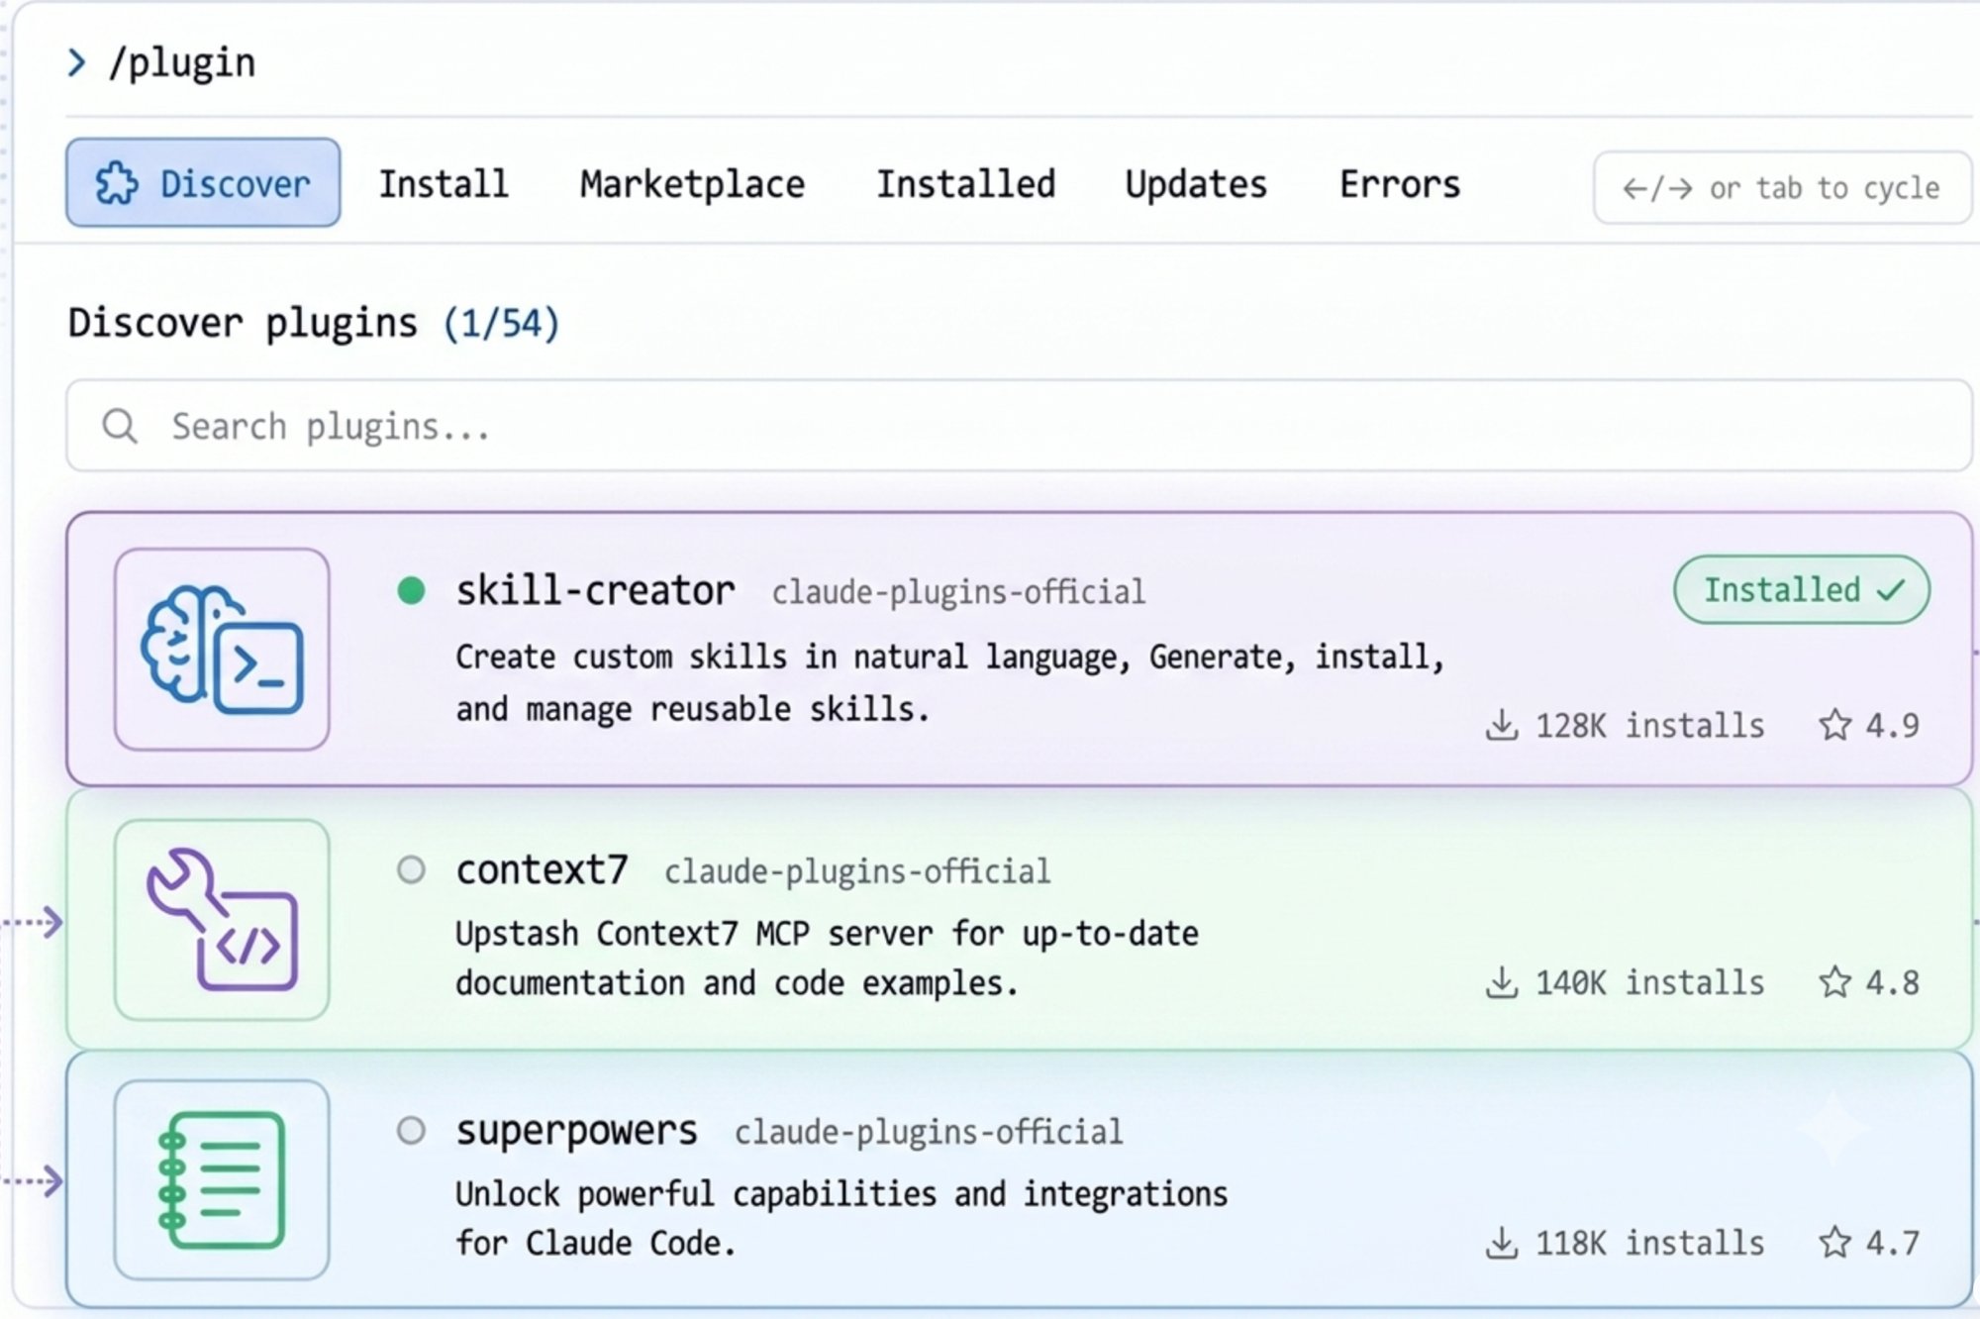Click the magnifier icon in search box
The height and width of the screenshot is (1319, 1980).
pyautogui.click(x=120, y=427)
